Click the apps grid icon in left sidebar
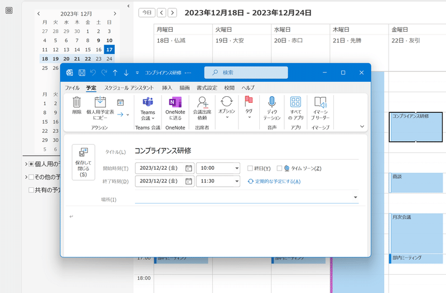Viewport: 446px width, 293px height. tap(9, 11)
